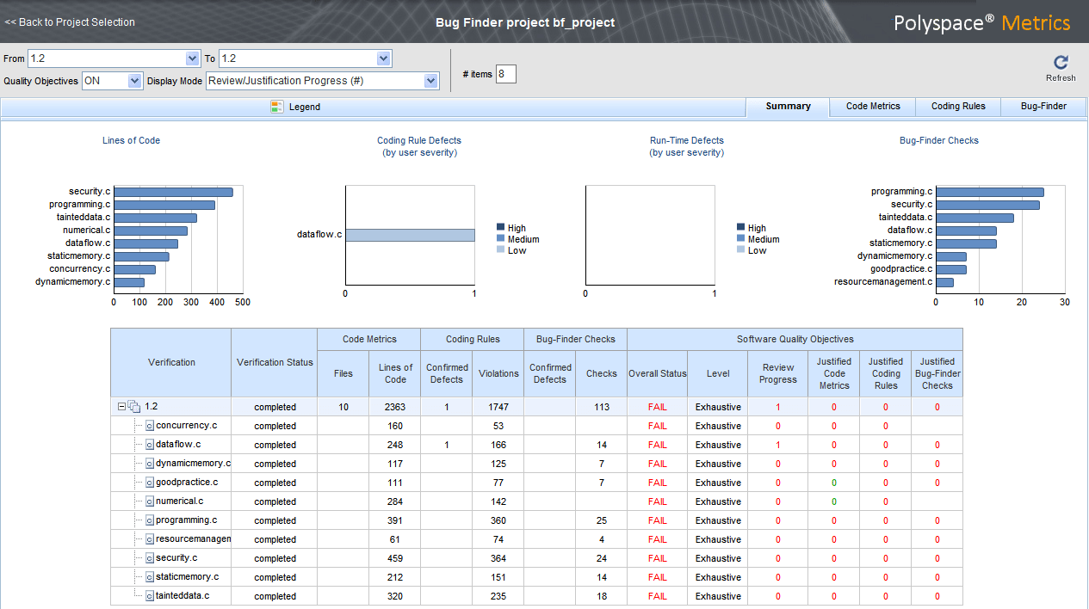
Task: Switch to the Bug-Finder tab
Action: coord(1043,107)
